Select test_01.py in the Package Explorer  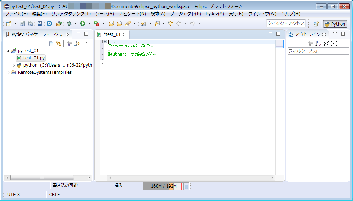(31, 58)
